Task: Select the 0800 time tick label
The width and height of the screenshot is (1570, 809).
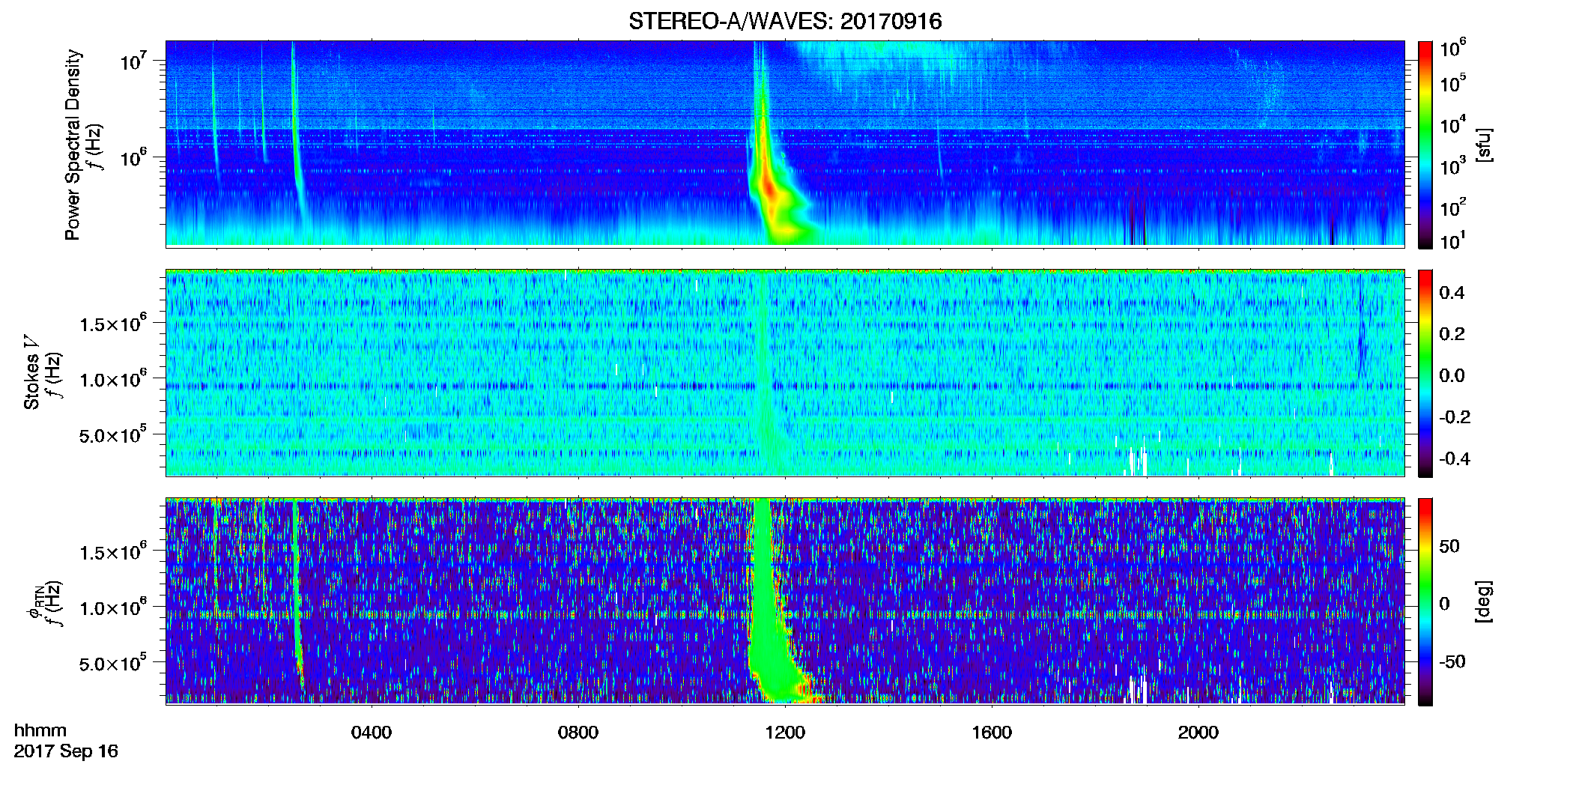Action: coord(578,733)
